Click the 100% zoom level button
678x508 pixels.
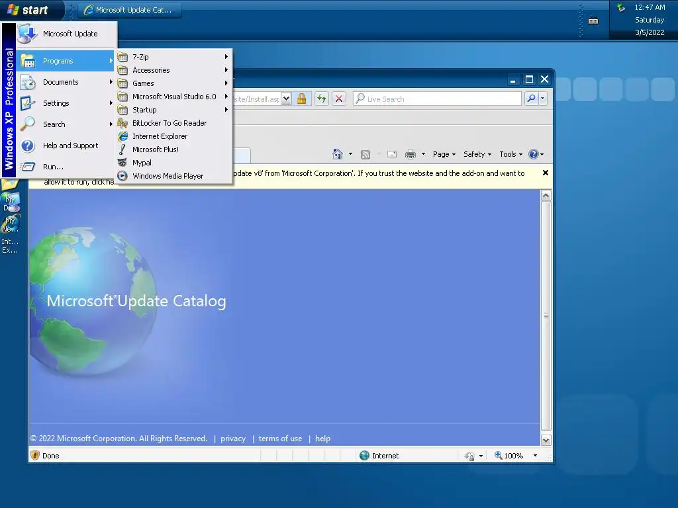pyautogui.click(x=509, y=456)
